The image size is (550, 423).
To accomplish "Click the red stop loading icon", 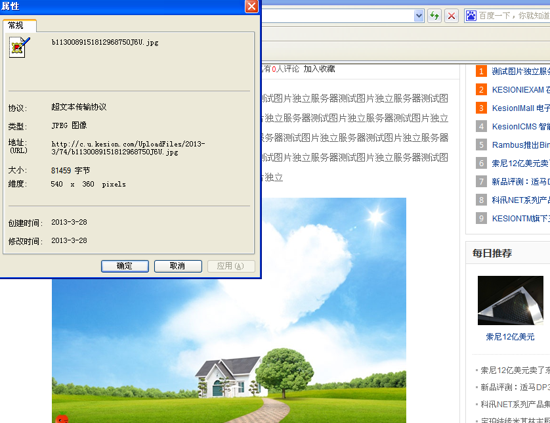I will (x=452, y=14).
